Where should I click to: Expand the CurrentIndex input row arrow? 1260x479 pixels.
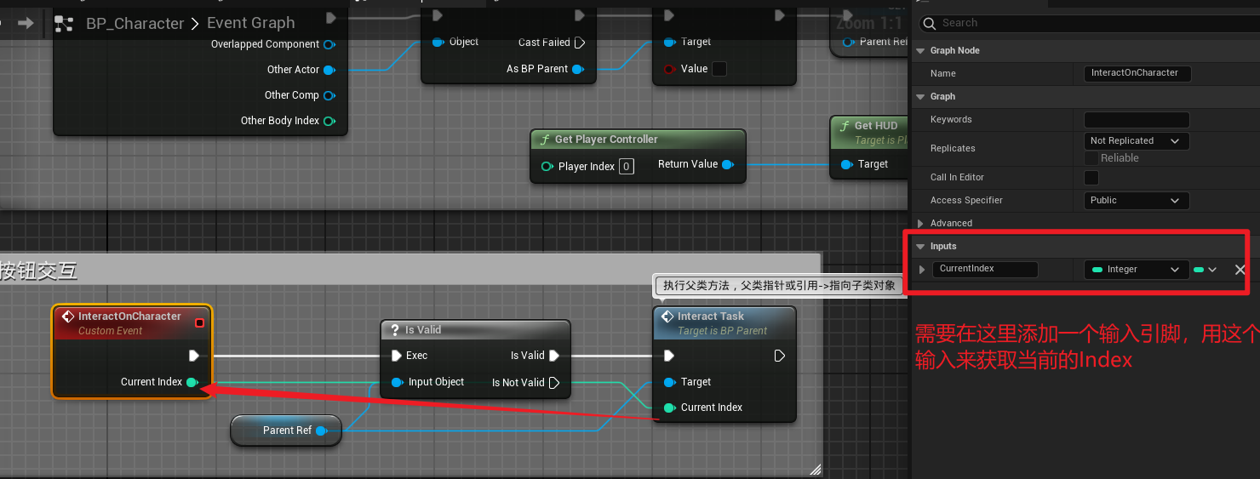pos(921,270)
